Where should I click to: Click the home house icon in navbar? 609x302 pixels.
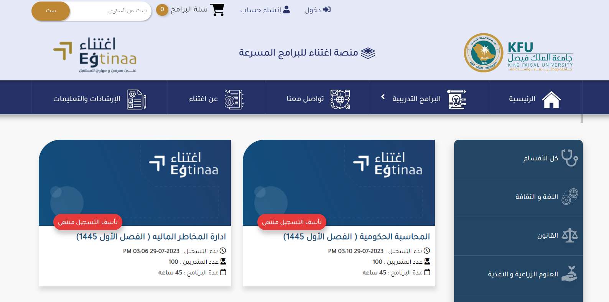point(551,100)
